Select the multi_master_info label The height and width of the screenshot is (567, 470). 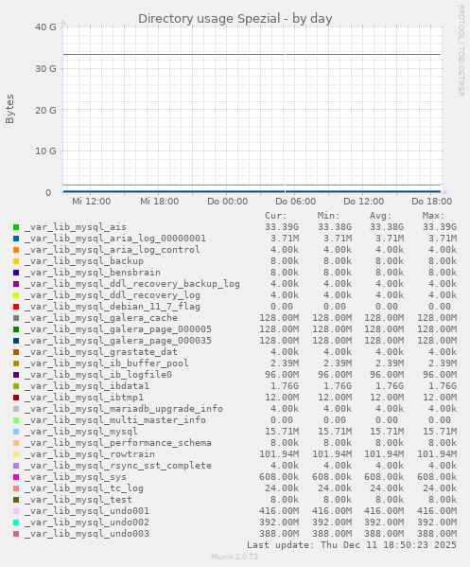coord(115,420)
